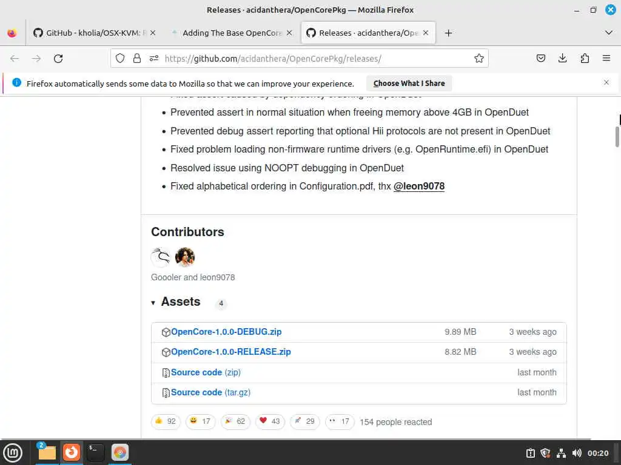Click 154 people reacted text

click(395, 422)
